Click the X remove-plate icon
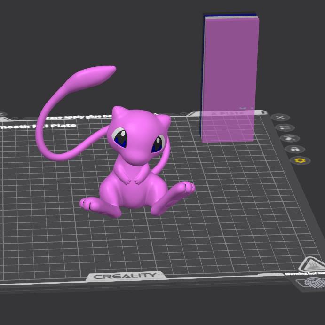Viewport: 325px width, 325px height. tap(280, 118)
